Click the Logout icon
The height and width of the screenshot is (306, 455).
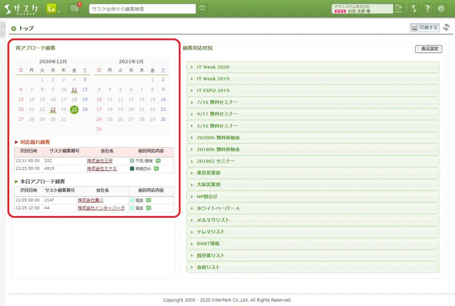pyautogui.click(x=399, y=9)
